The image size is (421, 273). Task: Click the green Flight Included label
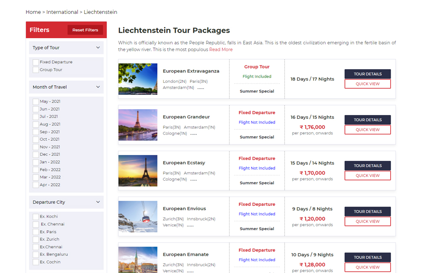pyautogui.click(x=257, y=76)
